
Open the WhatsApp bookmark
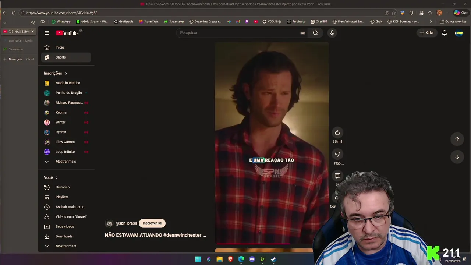[x=61, y=21]
